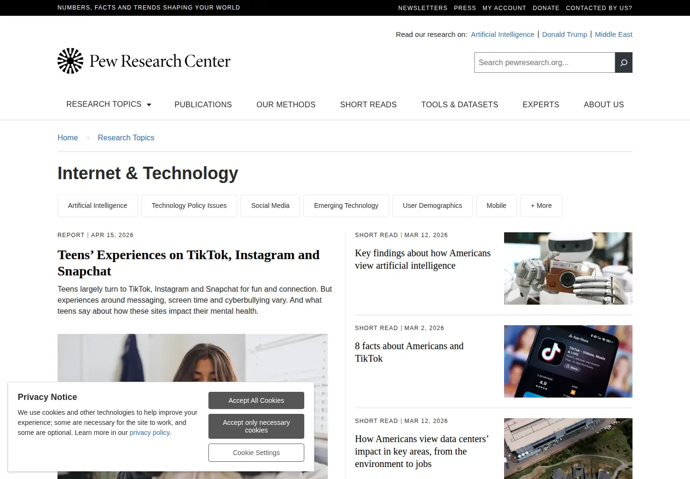Open the Donald Trump research link
This screenshot has height=479, width=690.
564,34
